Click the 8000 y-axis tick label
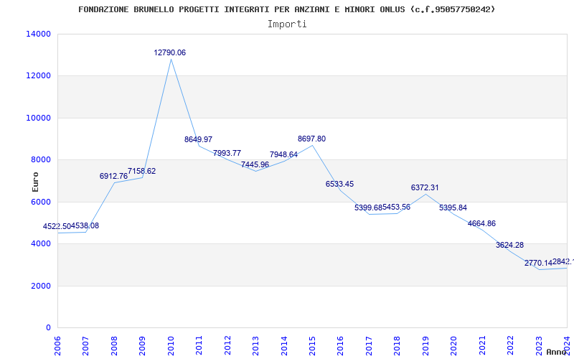 tap(41, 159)
